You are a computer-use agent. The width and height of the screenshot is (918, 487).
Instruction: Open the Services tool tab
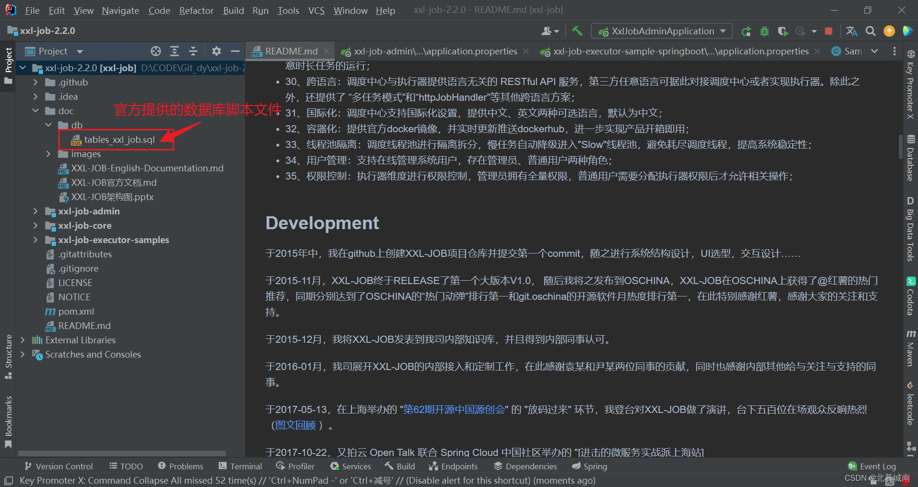(x=350, y=466)
